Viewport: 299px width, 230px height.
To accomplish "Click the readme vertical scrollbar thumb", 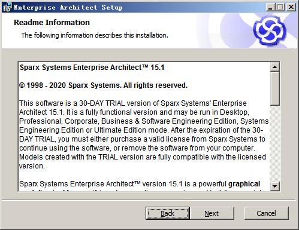I will (x=275, y=88).
